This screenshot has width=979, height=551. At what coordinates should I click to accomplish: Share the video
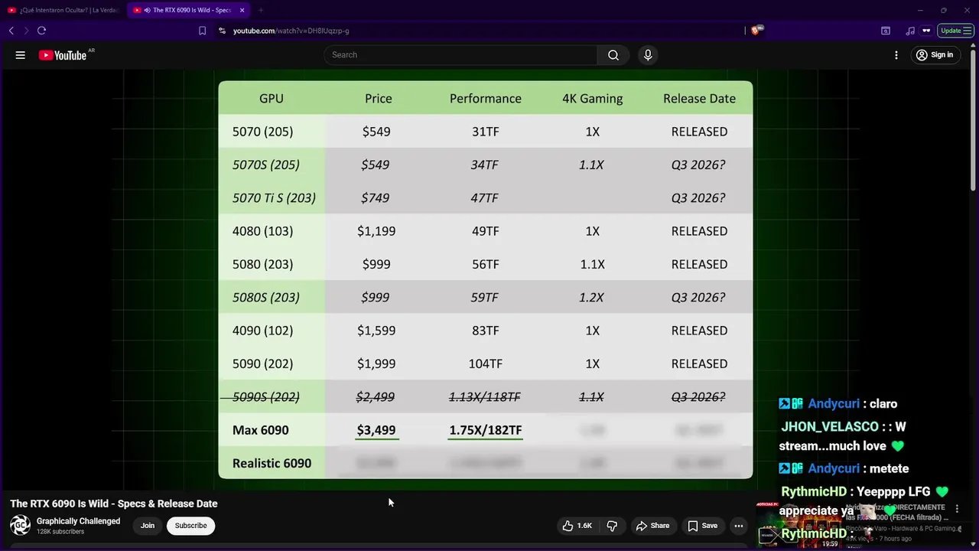652,526
